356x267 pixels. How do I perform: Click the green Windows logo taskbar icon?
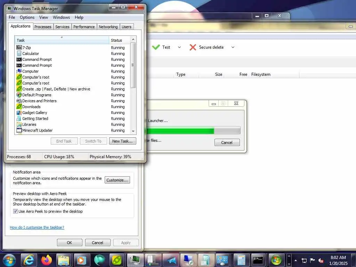pyautogui.click(x=276, y=260)
